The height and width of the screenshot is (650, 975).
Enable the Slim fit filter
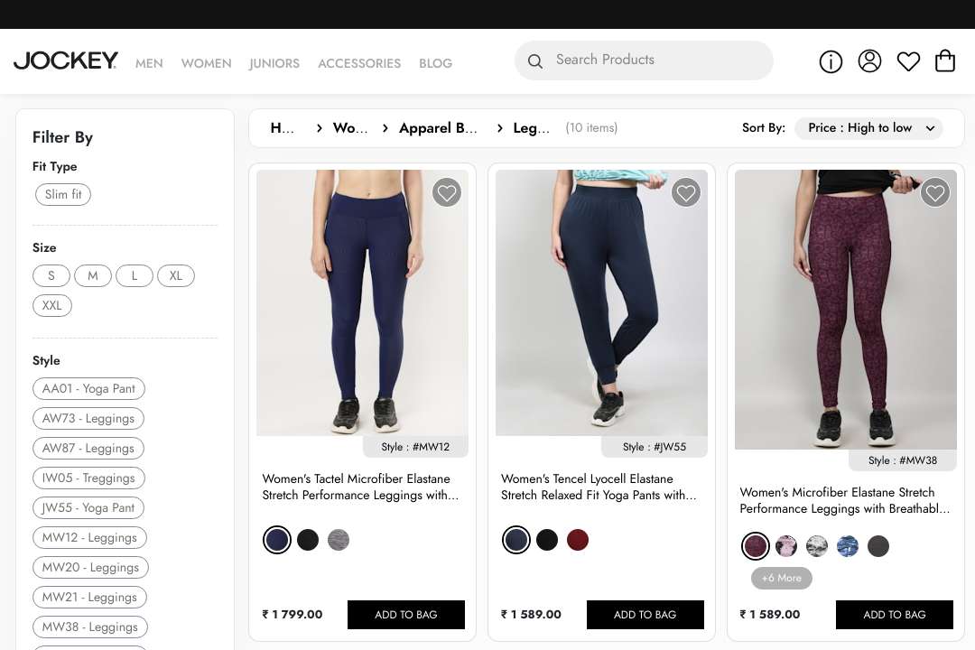pos(62,194)
